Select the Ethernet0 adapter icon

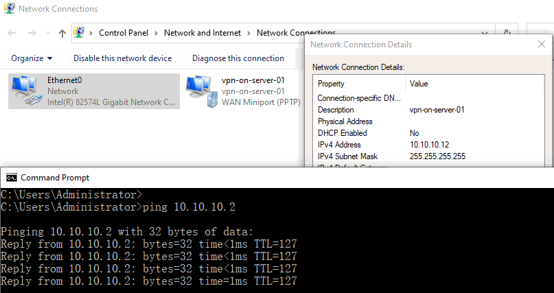(25, 91)
